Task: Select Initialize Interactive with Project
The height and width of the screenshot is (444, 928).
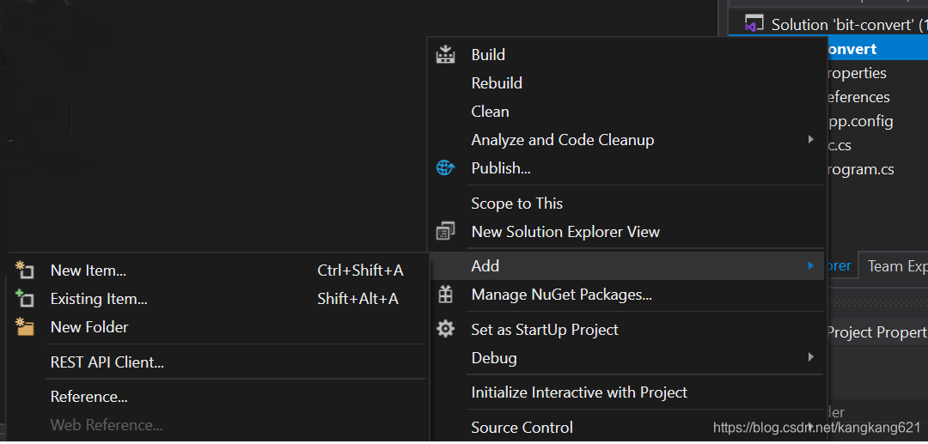Action: (579, 392)
